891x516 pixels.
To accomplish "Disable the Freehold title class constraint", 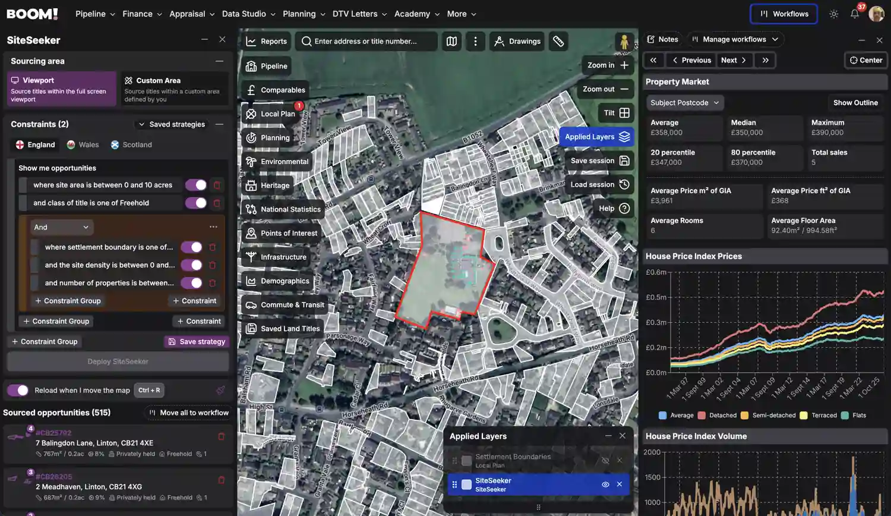I will 196,203.
